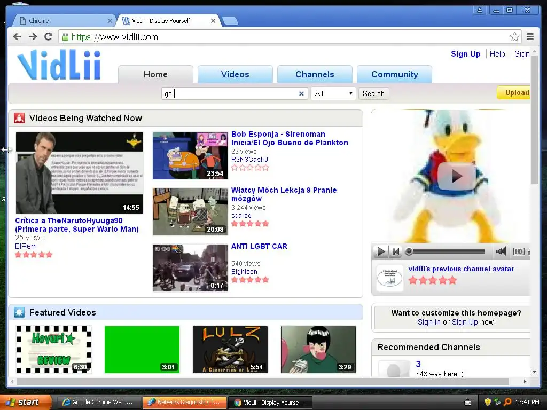Image resolution: width=547 pixels, height=410 pixels.
Task: Open the Chrome user profile icon
Action: (480, 11)
